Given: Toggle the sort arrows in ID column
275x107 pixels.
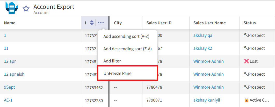Looking at the screenshot, I should coord(92,23).
